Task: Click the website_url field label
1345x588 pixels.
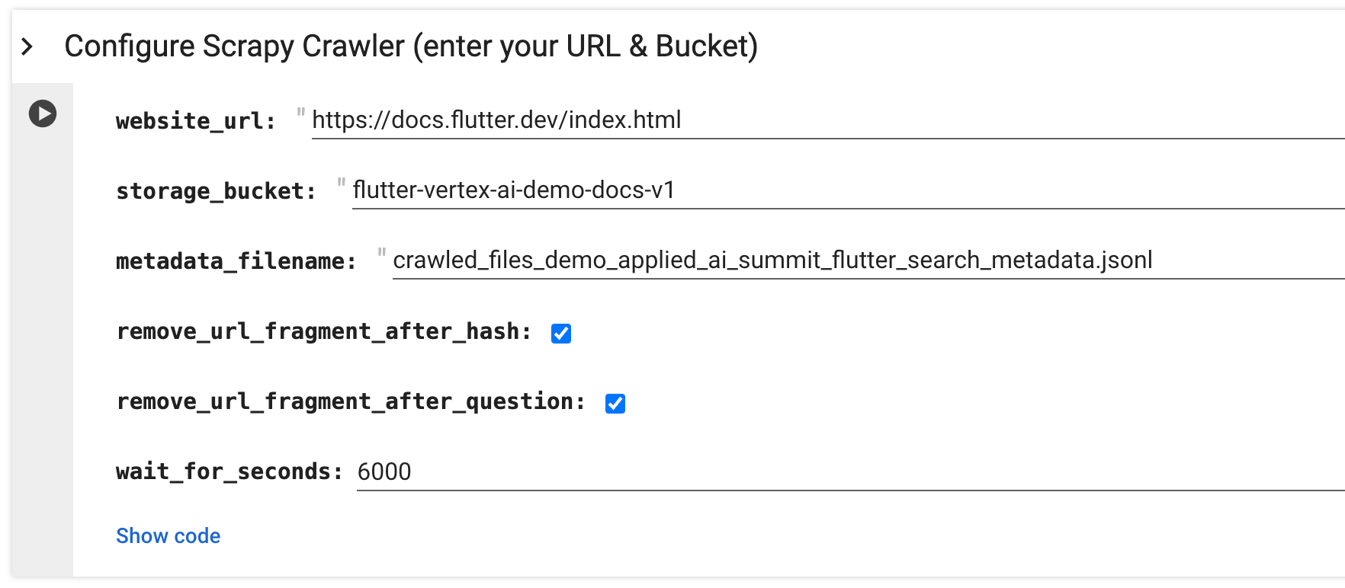Action: [195, 121]
